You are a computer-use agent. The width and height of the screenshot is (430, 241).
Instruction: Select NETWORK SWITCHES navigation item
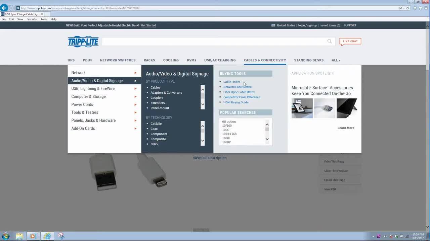[118, 60]
